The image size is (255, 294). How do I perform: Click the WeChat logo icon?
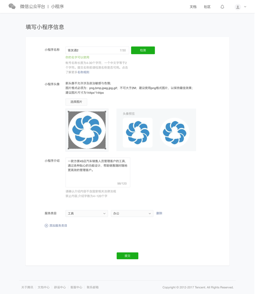pyautogui.click(x=12, y=6)
